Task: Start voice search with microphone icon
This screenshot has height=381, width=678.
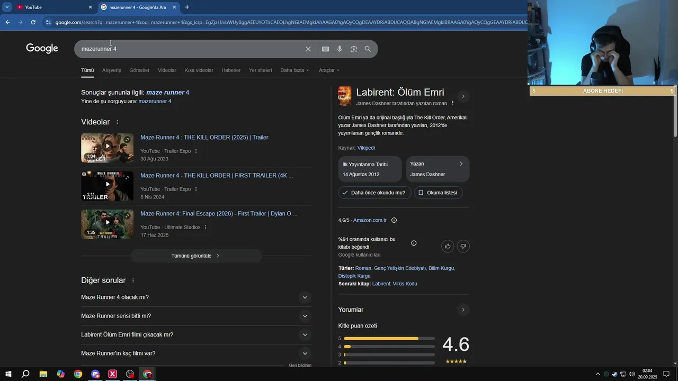Action: (340, 49)
